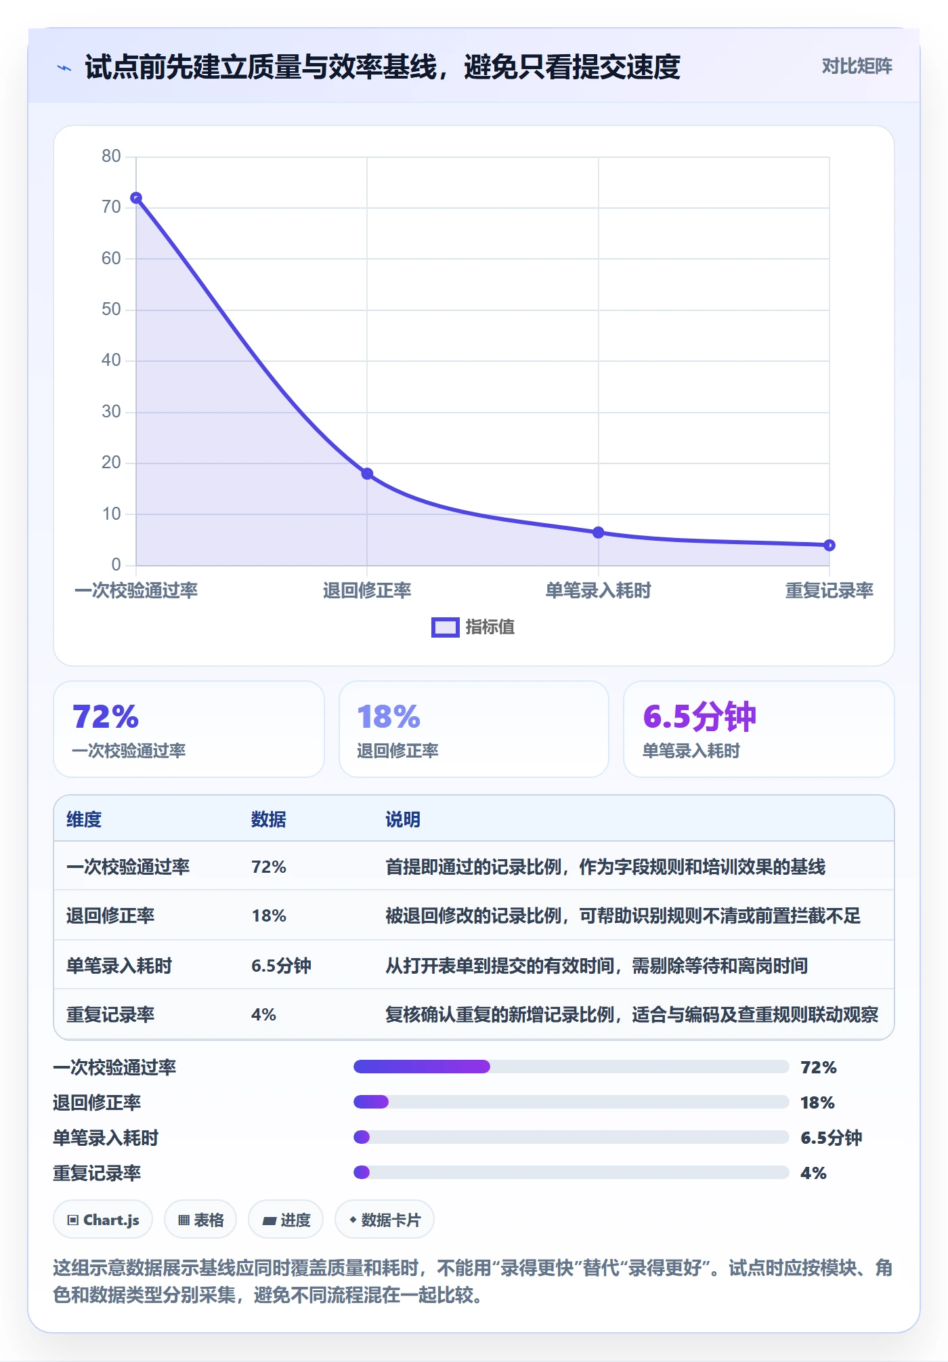
Task: Click progress value 72% at bar end
Action: click(x=819, y=1068)
